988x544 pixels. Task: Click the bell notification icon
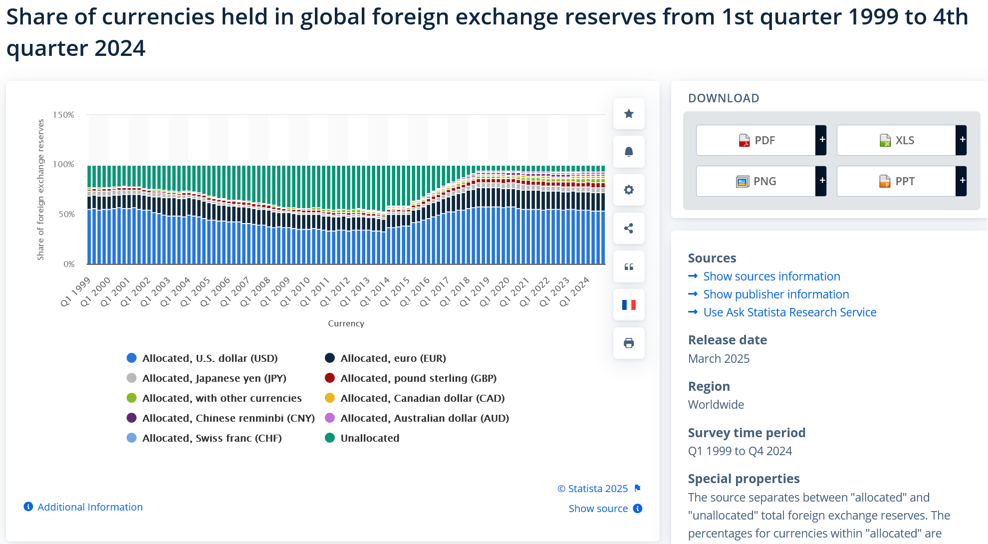pos(629,152)
